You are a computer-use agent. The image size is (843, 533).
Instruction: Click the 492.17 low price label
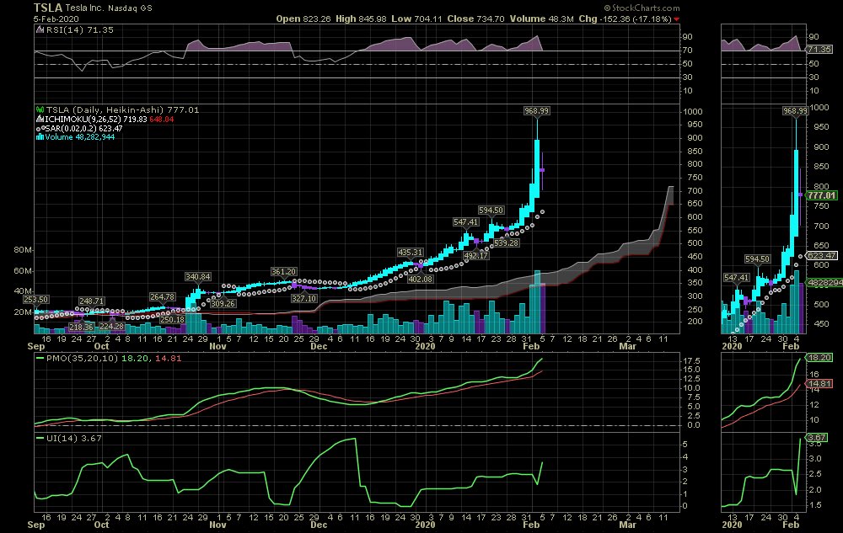(x=475, y=255)
